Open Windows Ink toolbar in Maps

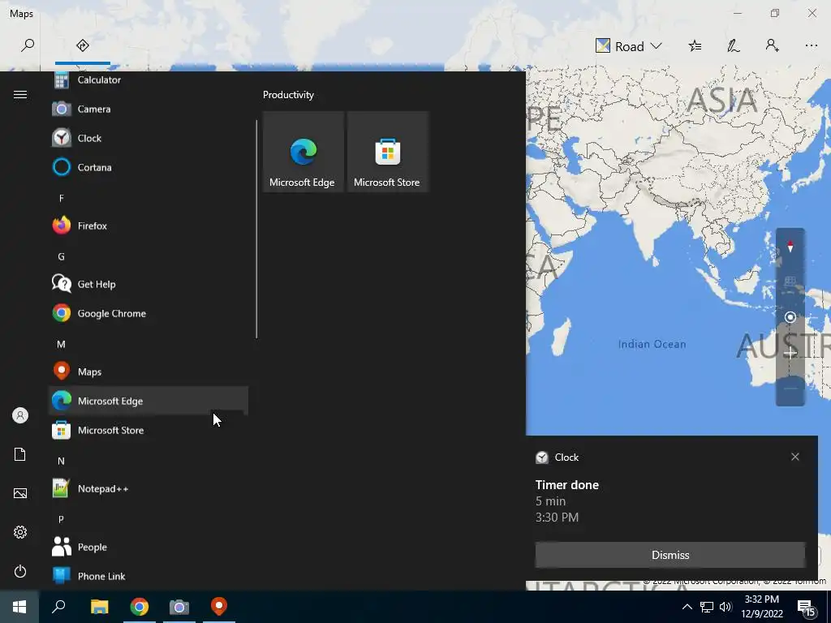[734, 46]
